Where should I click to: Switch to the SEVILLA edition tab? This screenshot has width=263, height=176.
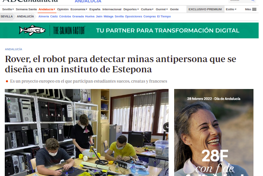pyautogui.click(x=7, y=17)
